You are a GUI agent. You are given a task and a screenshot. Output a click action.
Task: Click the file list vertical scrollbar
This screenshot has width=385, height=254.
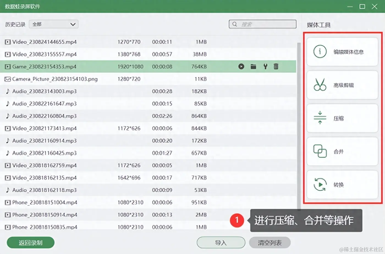pos(299,126)
